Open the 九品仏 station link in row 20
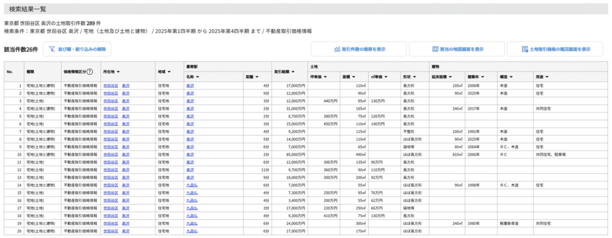 click(x=192, y=231)
